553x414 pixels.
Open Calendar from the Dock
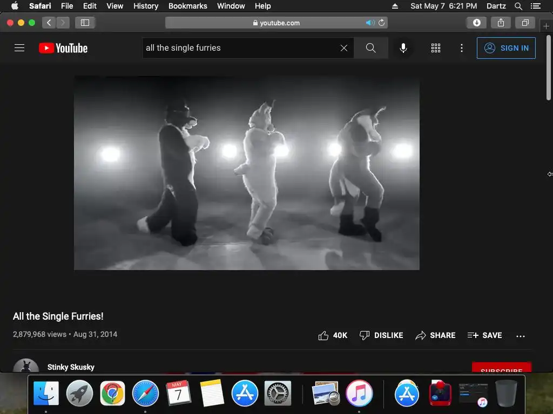(x=178, y=393)
